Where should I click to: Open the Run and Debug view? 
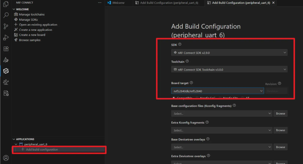point(6,37)
